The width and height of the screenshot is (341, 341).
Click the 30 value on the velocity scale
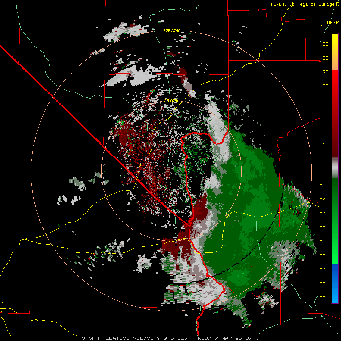pos(325,128)
